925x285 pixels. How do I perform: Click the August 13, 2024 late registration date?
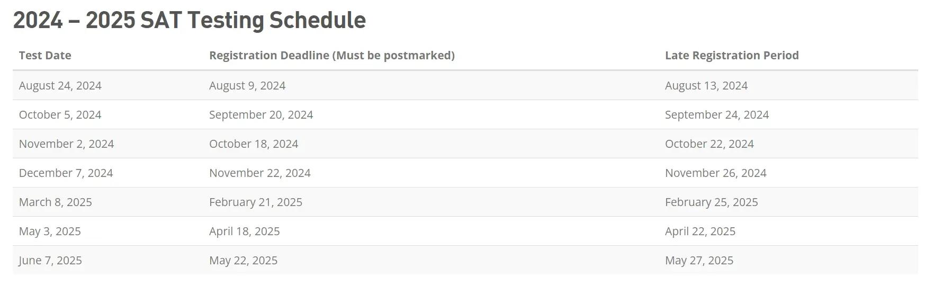click(706, 86)
